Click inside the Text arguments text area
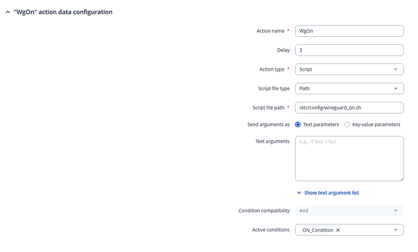The image size is (418, 252). point(349,158)
